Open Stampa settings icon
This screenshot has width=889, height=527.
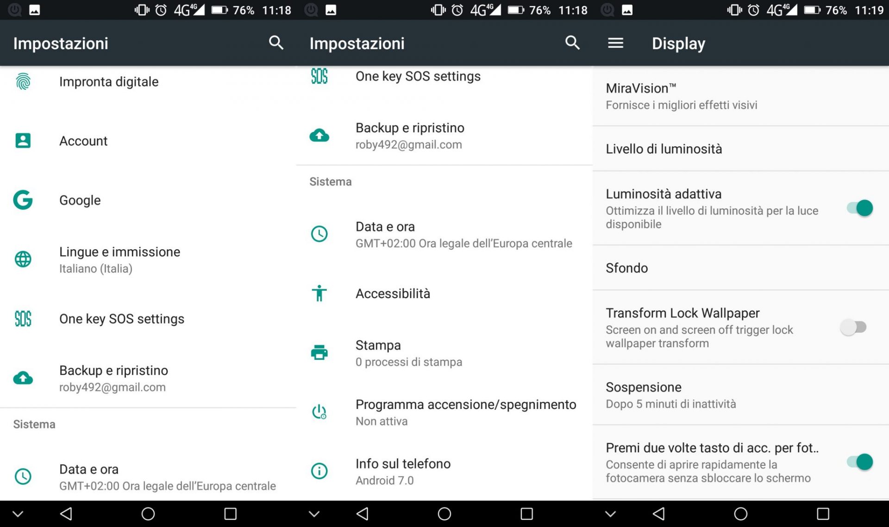click(x=319, y=352)
